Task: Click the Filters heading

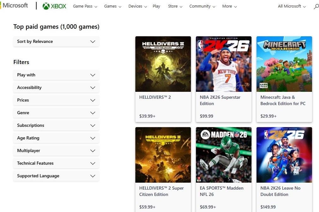Action: click(21, 62)
